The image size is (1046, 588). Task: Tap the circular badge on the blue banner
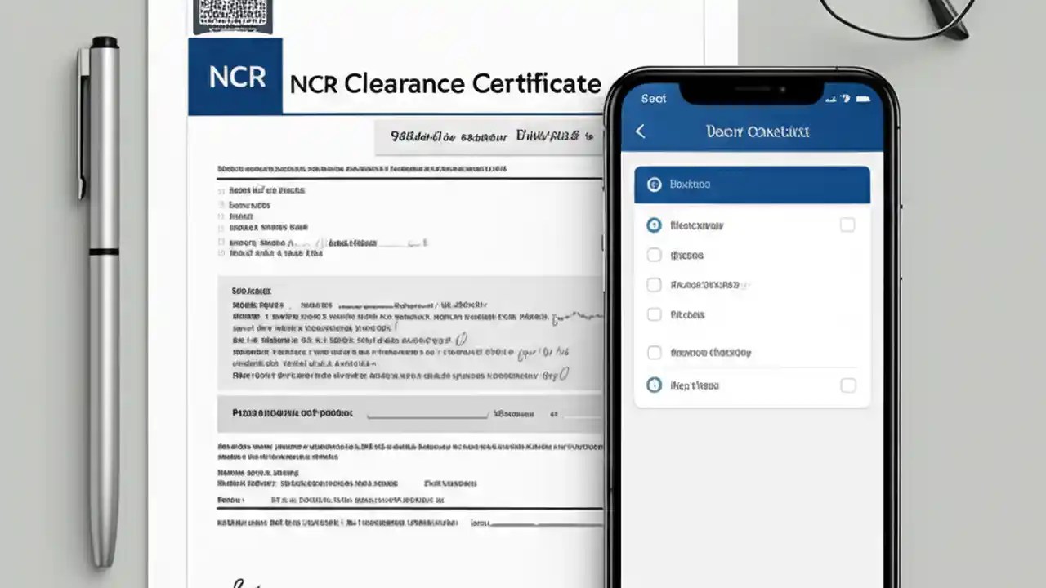coord(654,184)
